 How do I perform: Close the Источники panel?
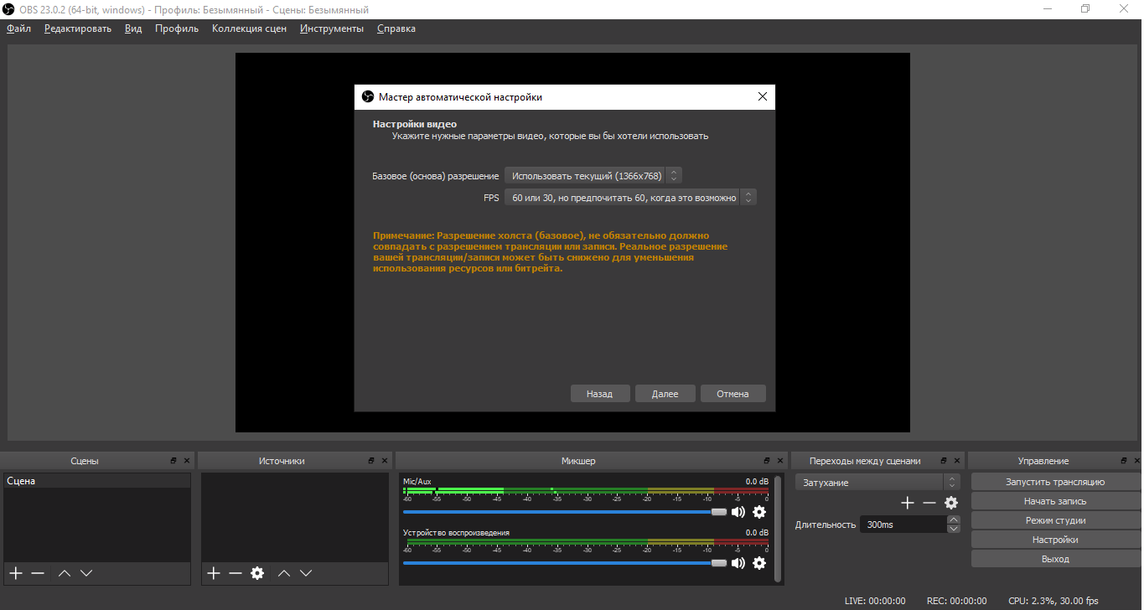385,461
